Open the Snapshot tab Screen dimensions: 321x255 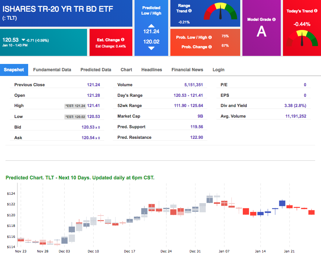click(x=14, y=70)
